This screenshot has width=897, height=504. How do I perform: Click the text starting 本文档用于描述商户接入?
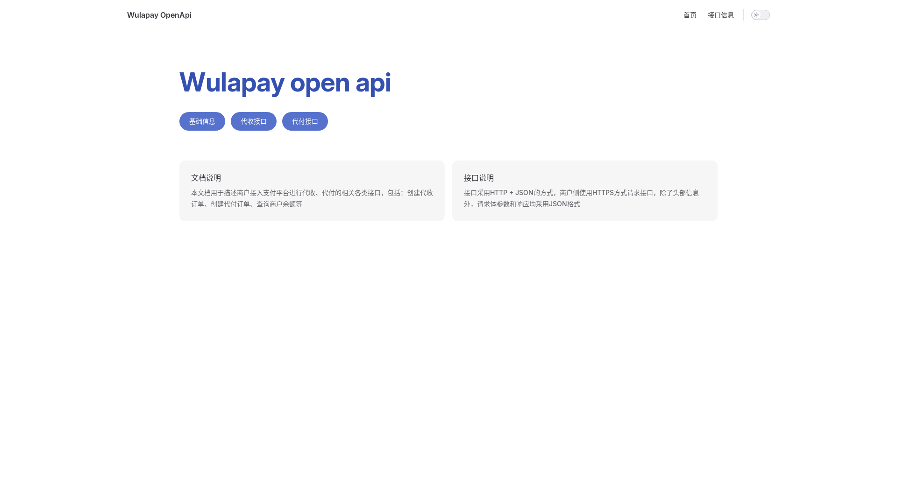pos(312,198)
